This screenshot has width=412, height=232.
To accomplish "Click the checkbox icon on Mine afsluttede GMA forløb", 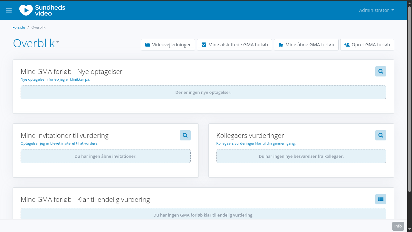I will click(x=204, y=45).
